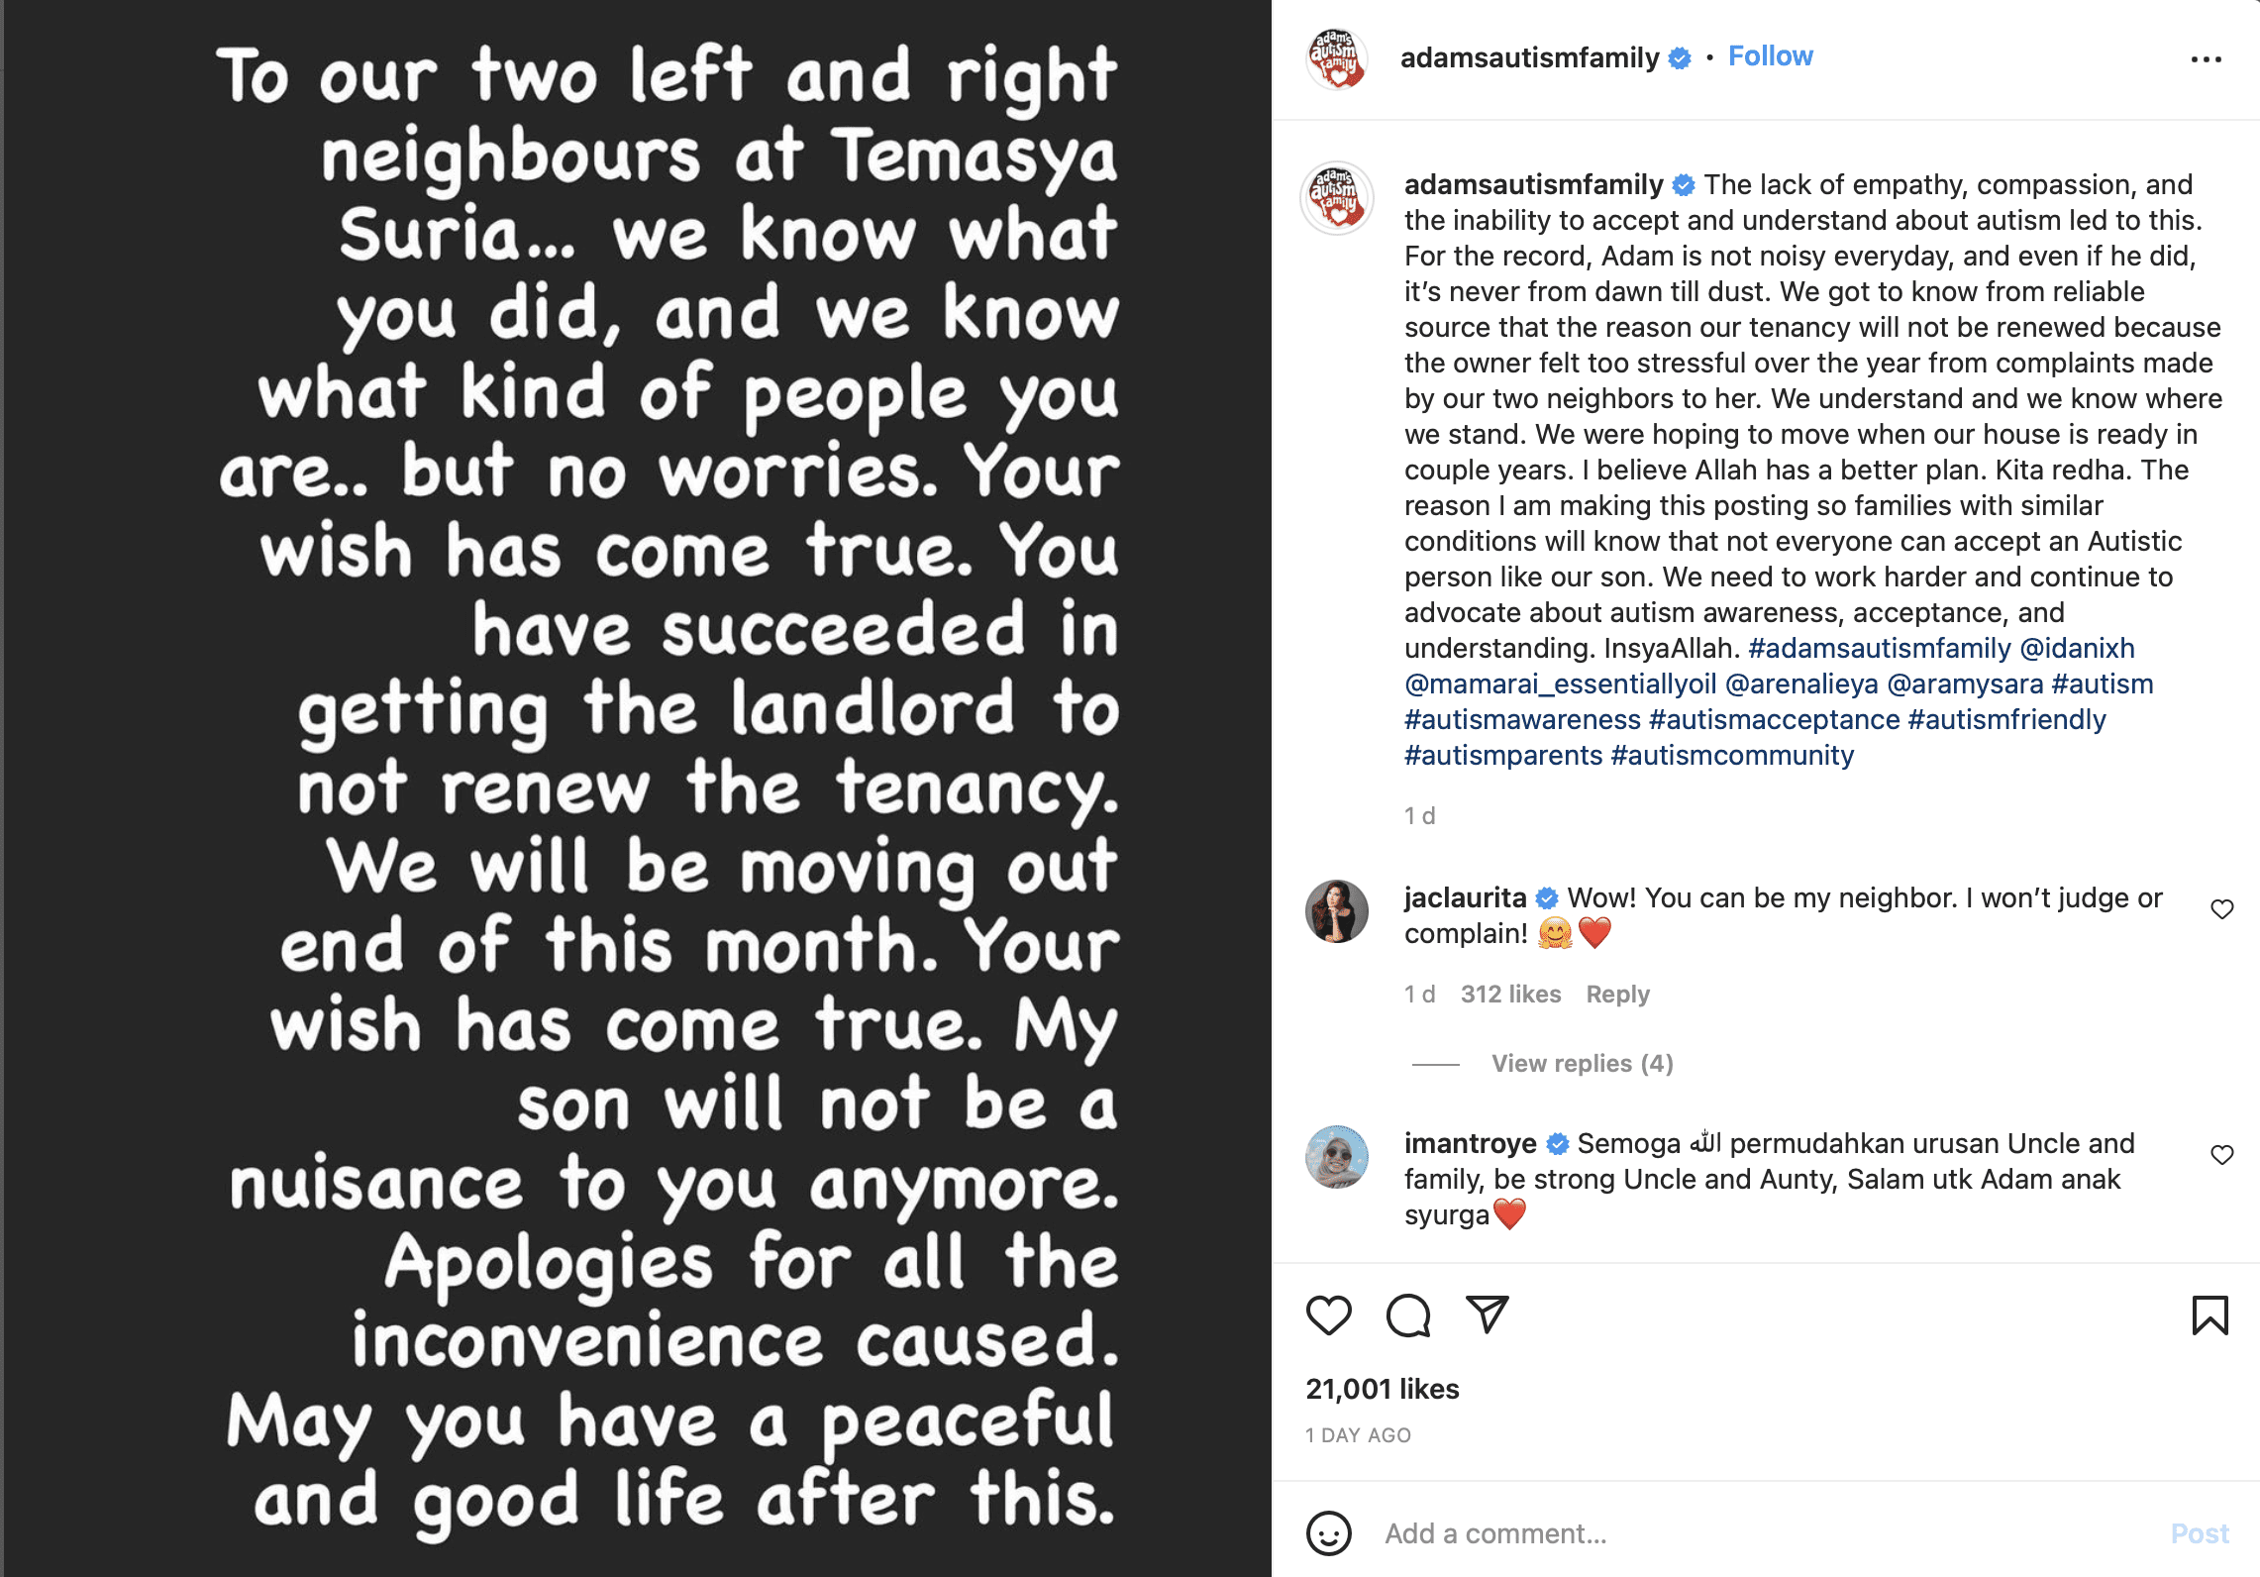This screenshot has width=2260, height=1577.
Task: Reply to jaclaurita's comment
Action: [x=1617, y=995]
